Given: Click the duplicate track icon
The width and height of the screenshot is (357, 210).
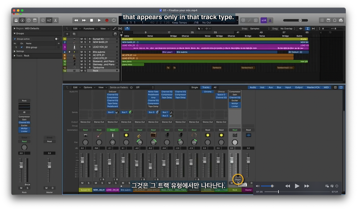Looking at the screenshot, I should click(74, 34).
